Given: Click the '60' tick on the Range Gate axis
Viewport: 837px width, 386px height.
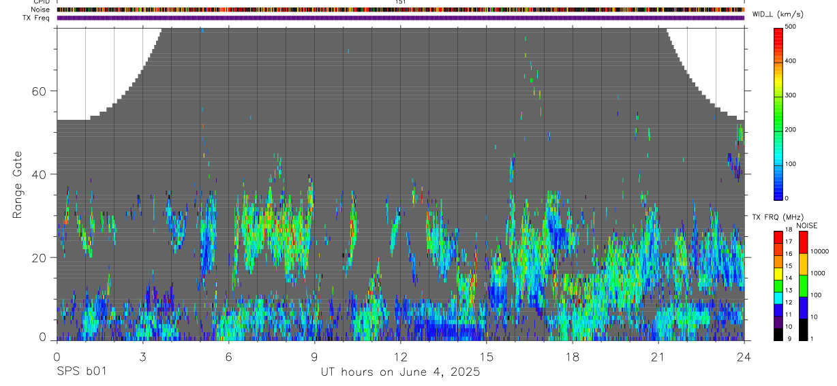Looking at the screenshot, I should pyautogui.click(x=40, y=91).
